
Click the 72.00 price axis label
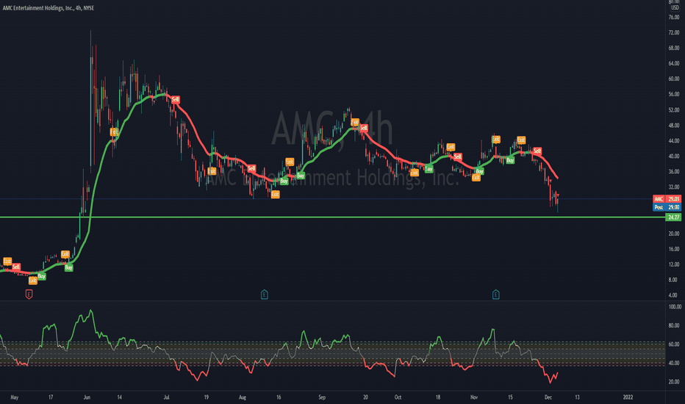tap(674, 33)
